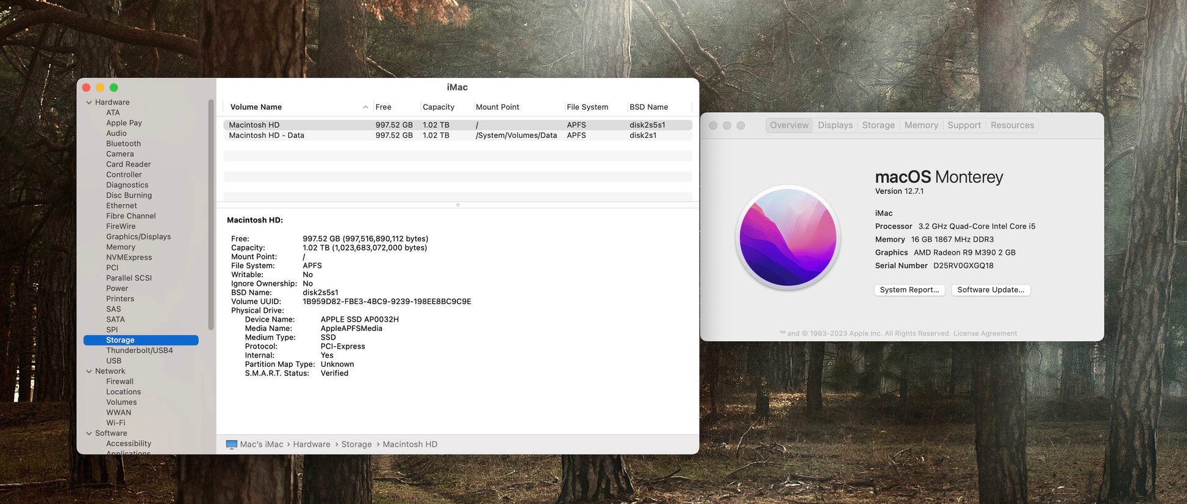Switch to the Displays tab

tap(835, 125)
